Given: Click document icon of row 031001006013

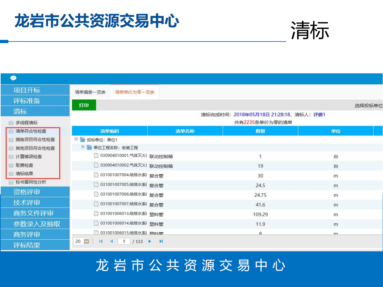Looking at the screenshot, I should [x=96, y=214].
